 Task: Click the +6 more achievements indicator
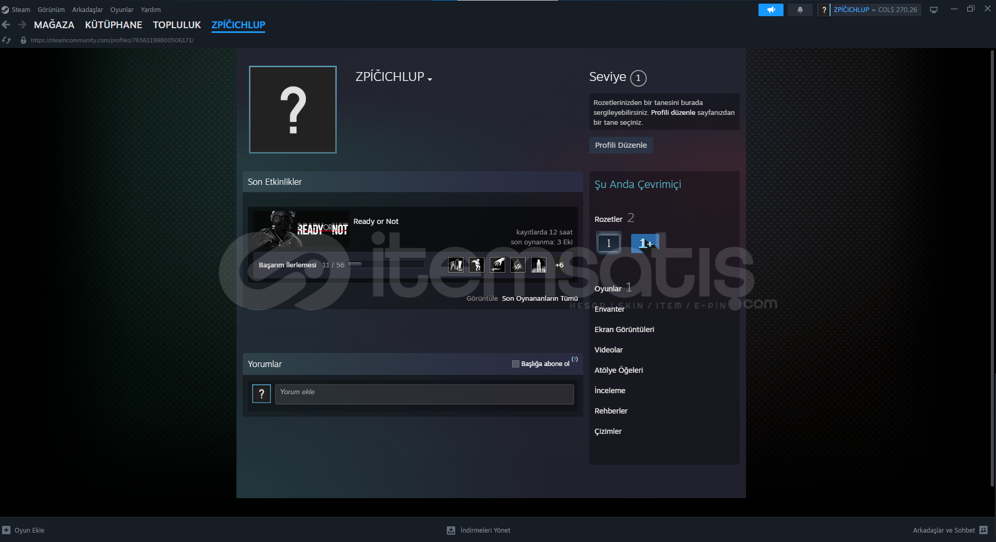(560, 265)
